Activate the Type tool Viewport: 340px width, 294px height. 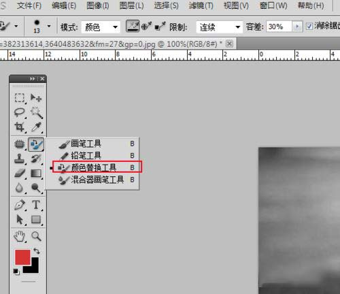36,205
